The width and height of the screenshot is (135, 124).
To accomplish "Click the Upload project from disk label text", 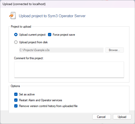I will pyautogui.click(x=33, y=42).
